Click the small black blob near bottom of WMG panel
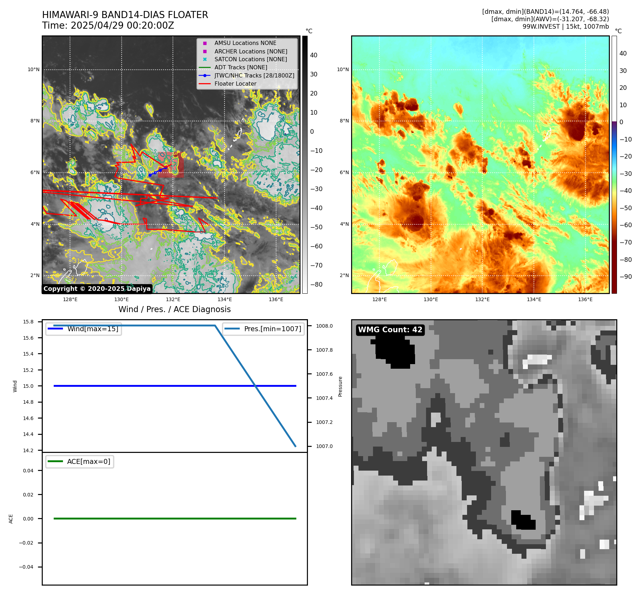The height and width of the screenshot is (598, 641). tap(524, 520)
